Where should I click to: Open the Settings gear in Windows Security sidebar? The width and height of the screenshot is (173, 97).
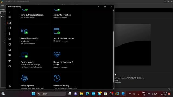coord(10,86)
